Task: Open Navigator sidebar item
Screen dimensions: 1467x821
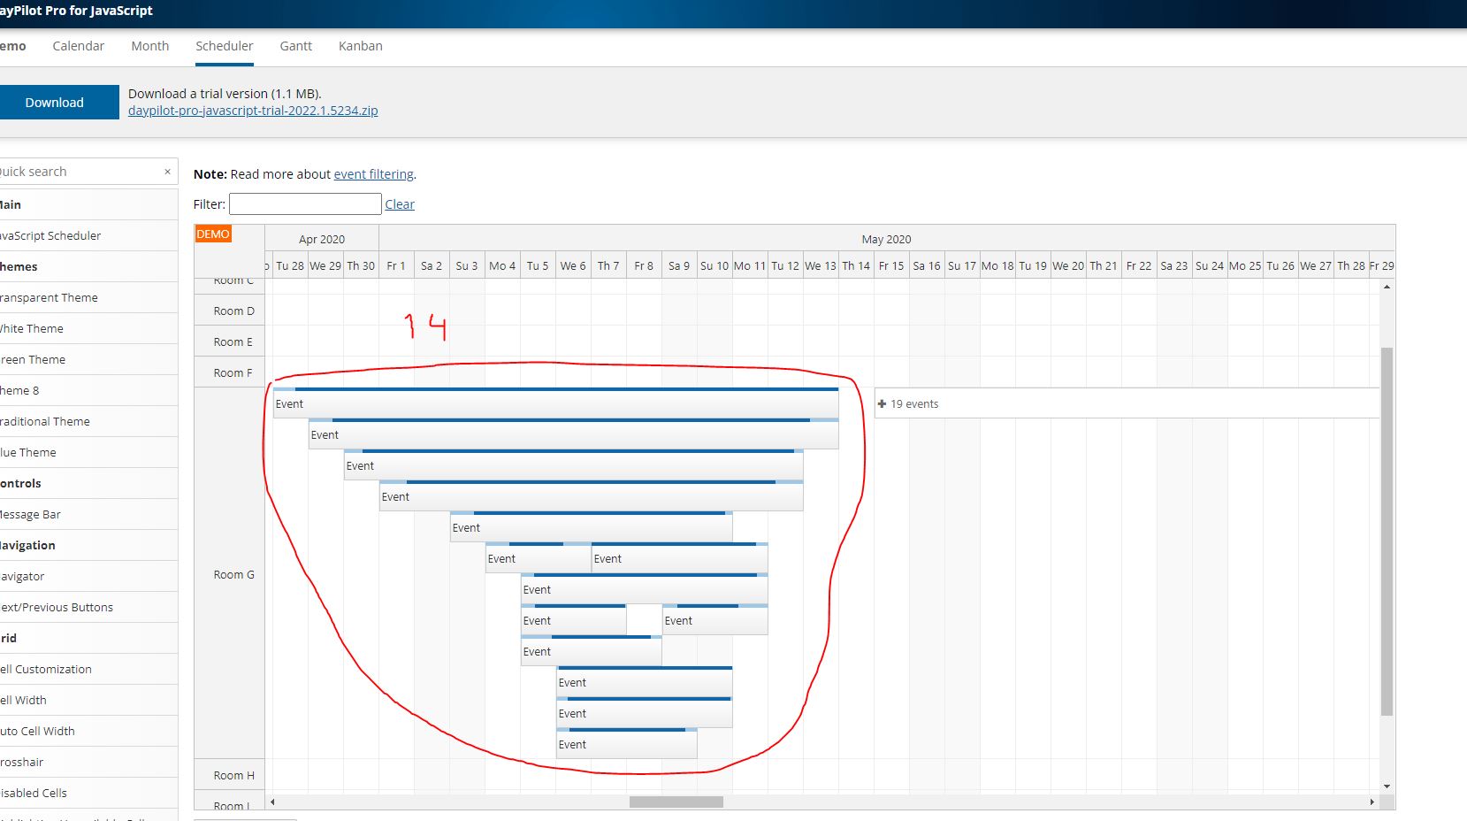Action: [88, 576]
